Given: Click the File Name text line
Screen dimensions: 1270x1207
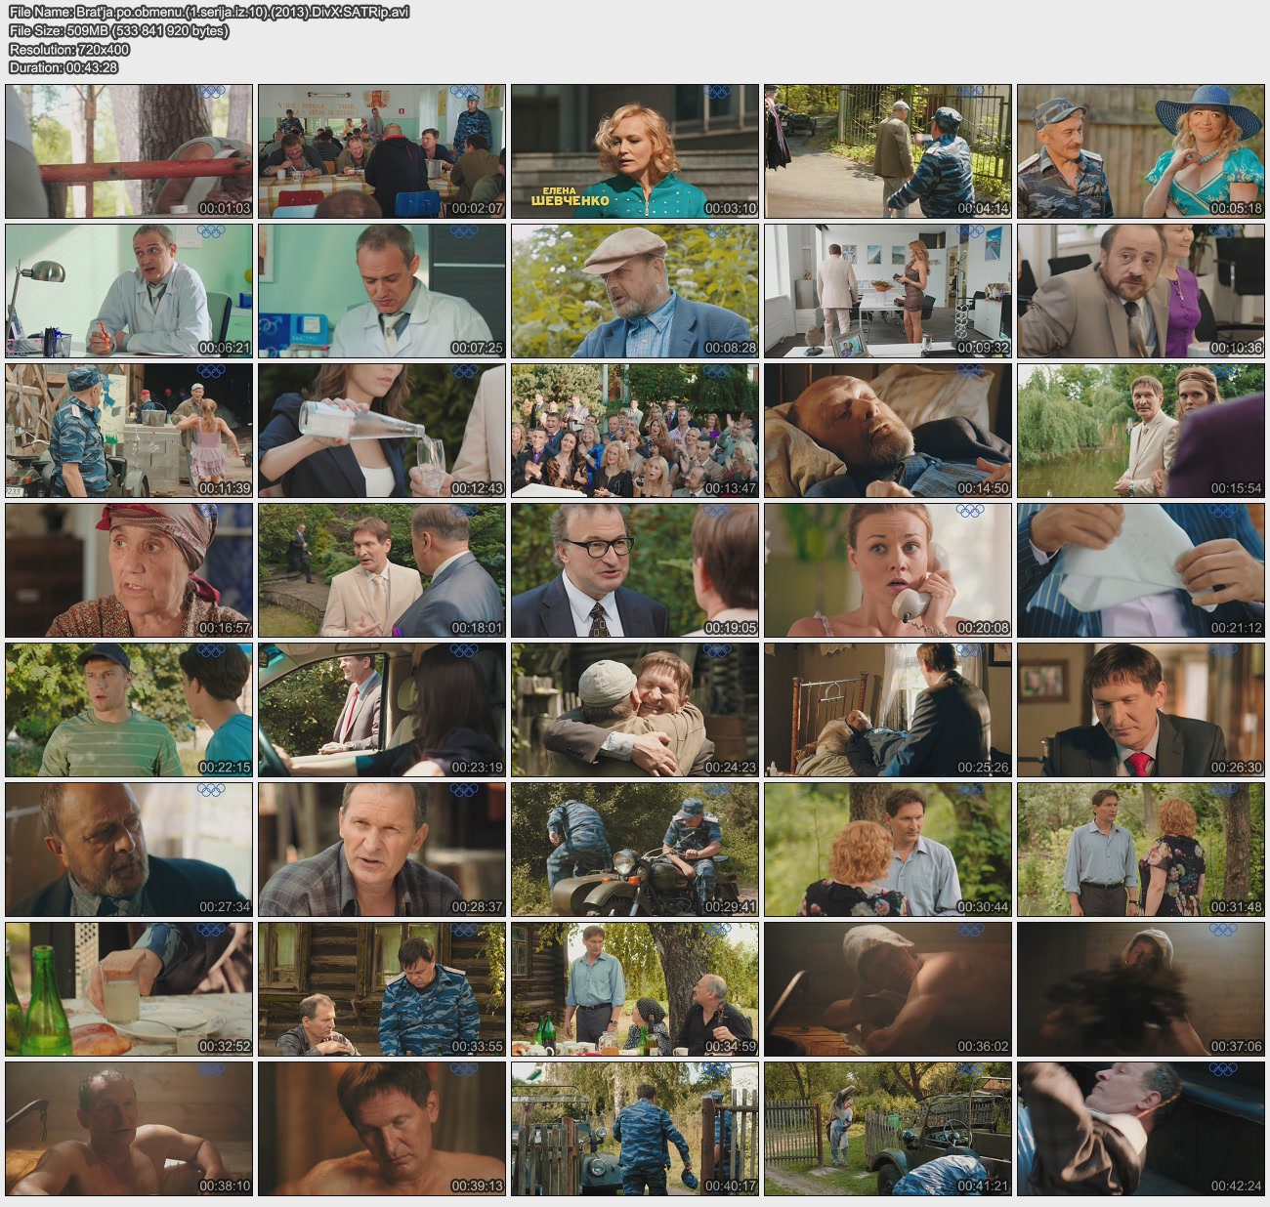Looking at the screenshot, I should coord(209,12).
